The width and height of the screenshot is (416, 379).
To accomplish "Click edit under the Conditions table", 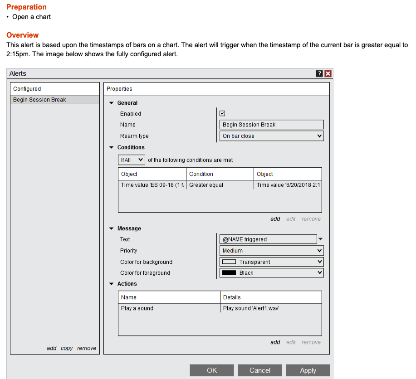I will pos(291,219).
